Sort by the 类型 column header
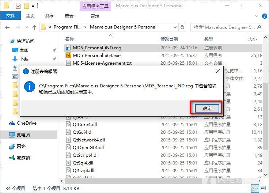Screen dimensions: 269x193 [x=208, y=39]
